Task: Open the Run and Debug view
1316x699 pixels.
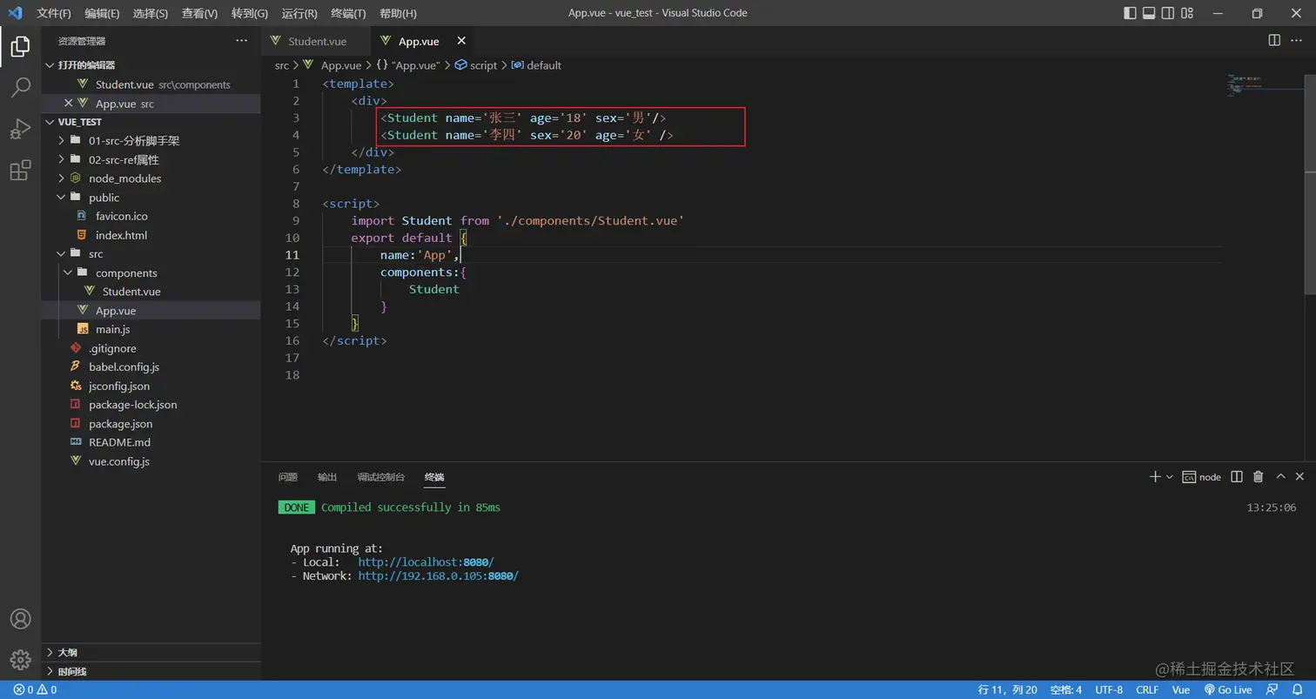Action: point(20,129)
